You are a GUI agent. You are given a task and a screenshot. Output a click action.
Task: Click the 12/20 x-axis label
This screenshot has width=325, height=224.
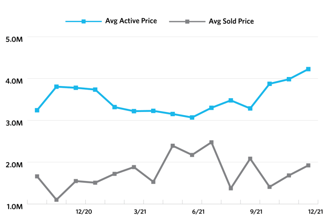(84, 211)
